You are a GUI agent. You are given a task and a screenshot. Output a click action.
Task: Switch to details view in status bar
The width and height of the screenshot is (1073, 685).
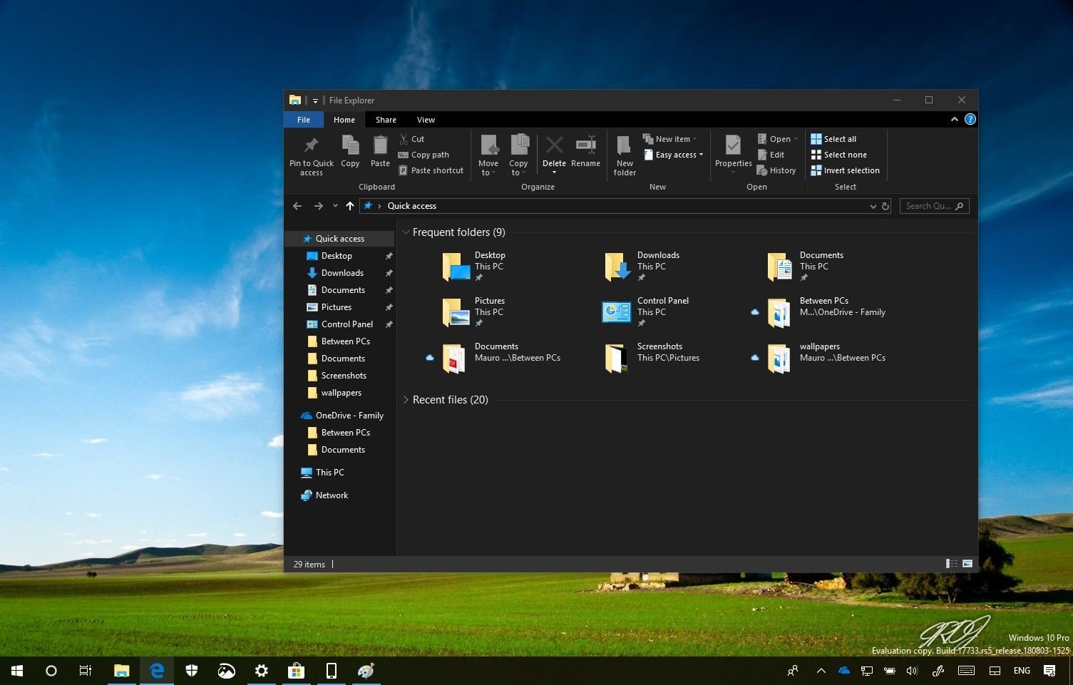pos(951,564)
